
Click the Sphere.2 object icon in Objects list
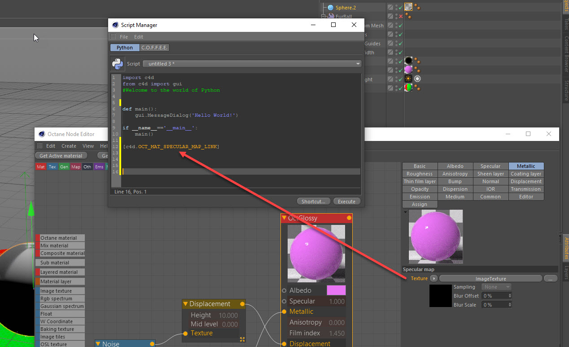[331, 8]
